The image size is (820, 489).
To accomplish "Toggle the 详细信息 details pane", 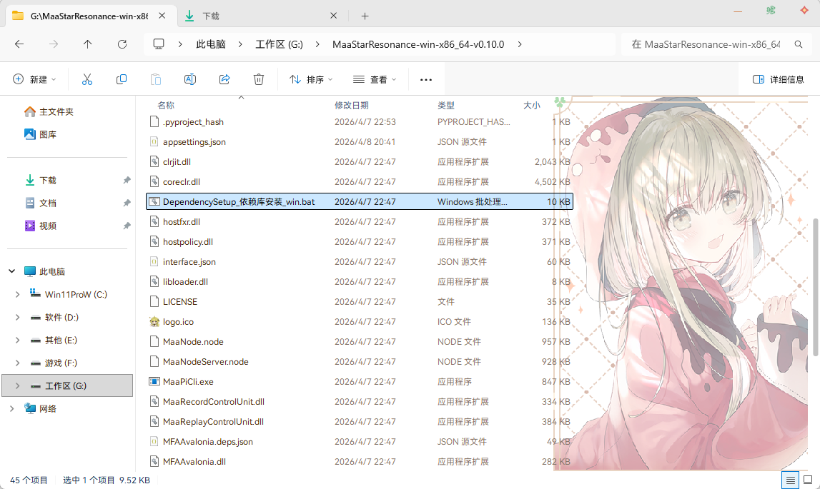I will click(778, 79).
